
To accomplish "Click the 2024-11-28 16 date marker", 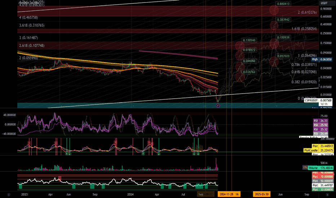I will pyautogui.click(x=229, y=194).
